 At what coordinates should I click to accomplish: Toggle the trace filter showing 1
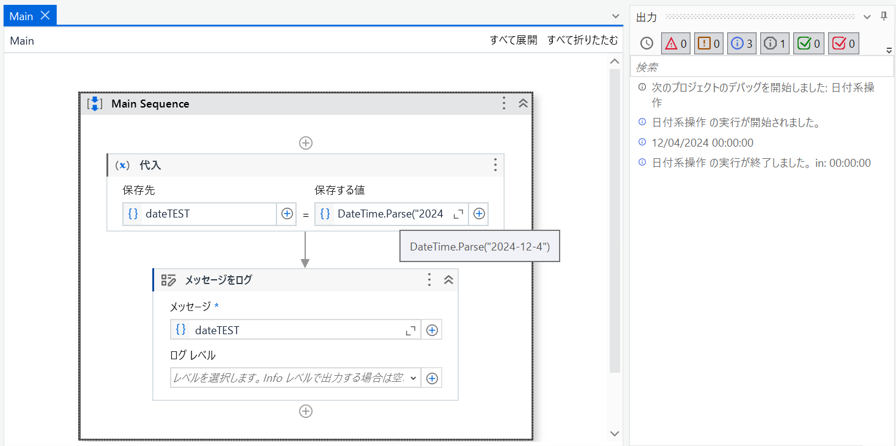775,43
